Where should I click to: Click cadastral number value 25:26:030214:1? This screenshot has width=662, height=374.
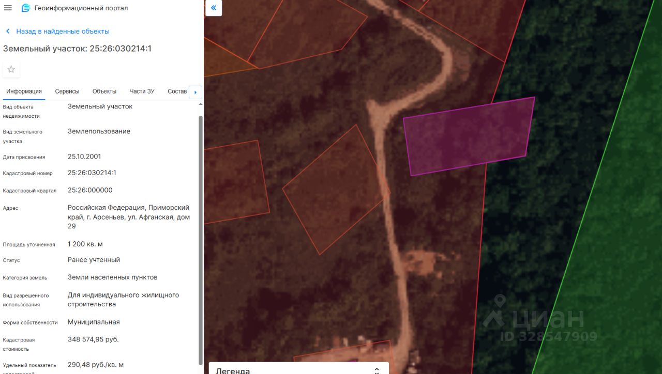(x=92, y=173)
